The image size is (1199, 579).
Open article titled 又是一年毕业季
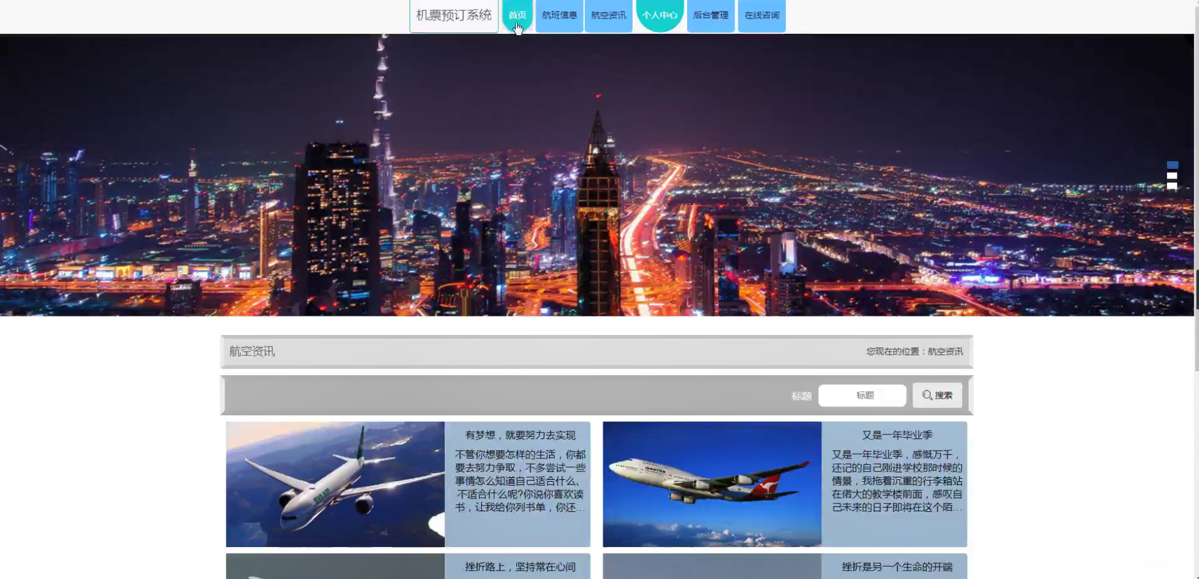point(897,435)
